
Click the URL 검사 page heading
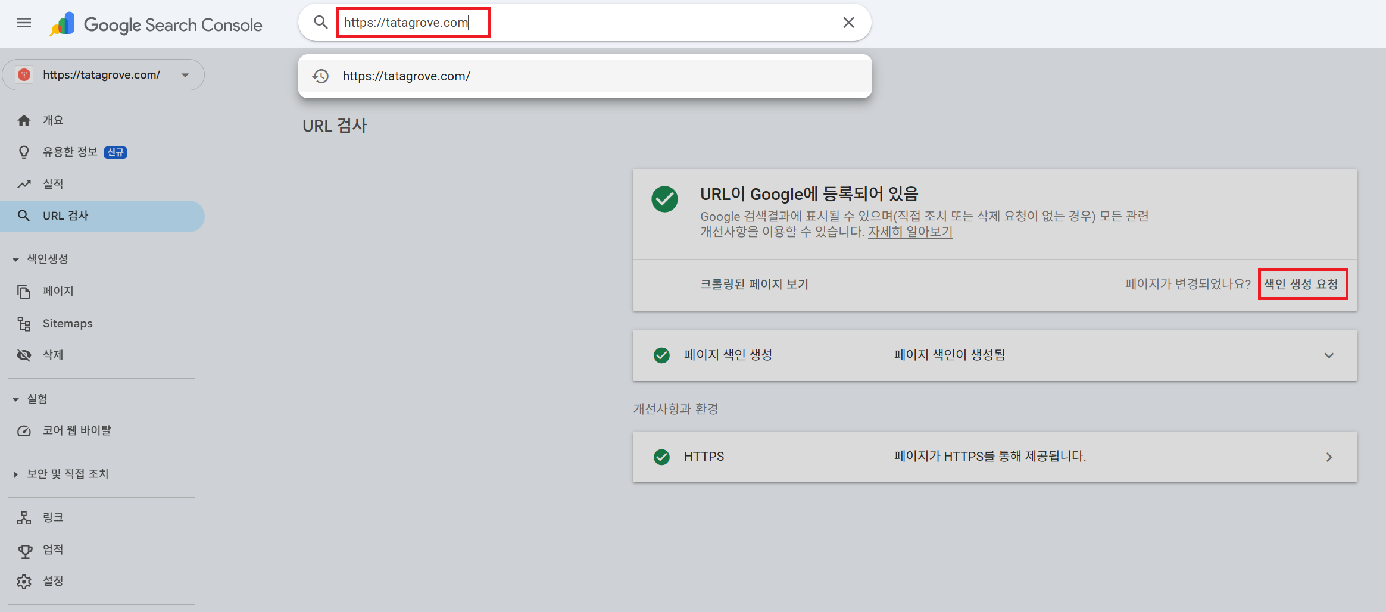335,126
